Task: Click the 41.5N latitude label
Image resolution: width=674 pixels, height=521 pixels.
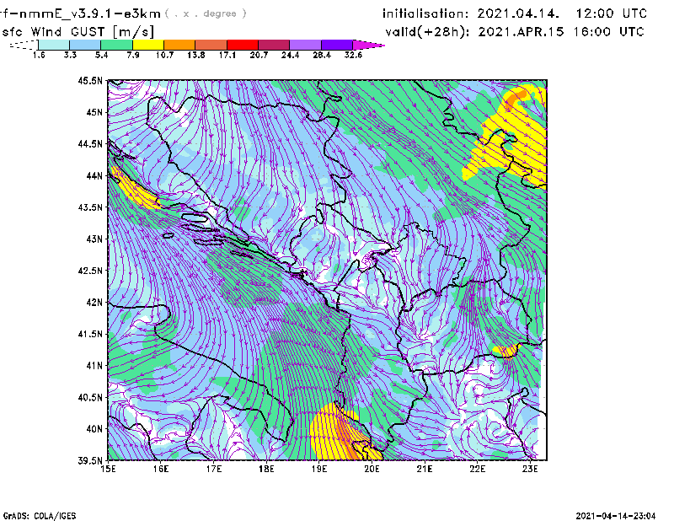Action: point(90,334)
